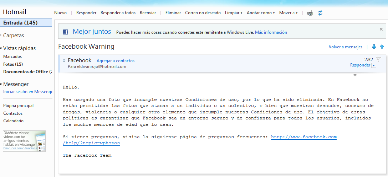Click the Facebook logo in the banner
This screenshot has width=388, height=177.
coord(66,32)
